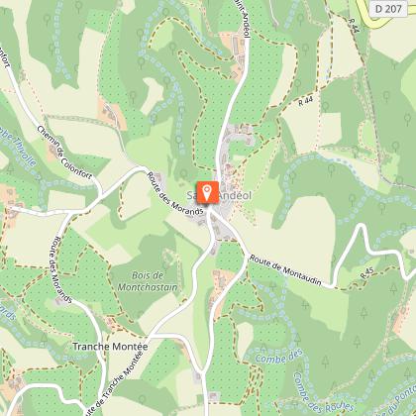Select the R 44 trail label mid-map

305,101
